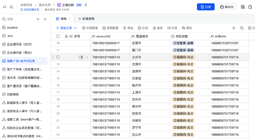Select the 东莞市 cell
255x139 pixels.
(x=150, y=43)
